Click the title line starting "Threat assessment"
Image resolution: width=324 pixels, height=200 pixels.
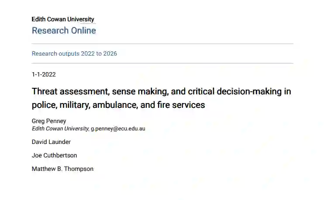coord(161,92)
